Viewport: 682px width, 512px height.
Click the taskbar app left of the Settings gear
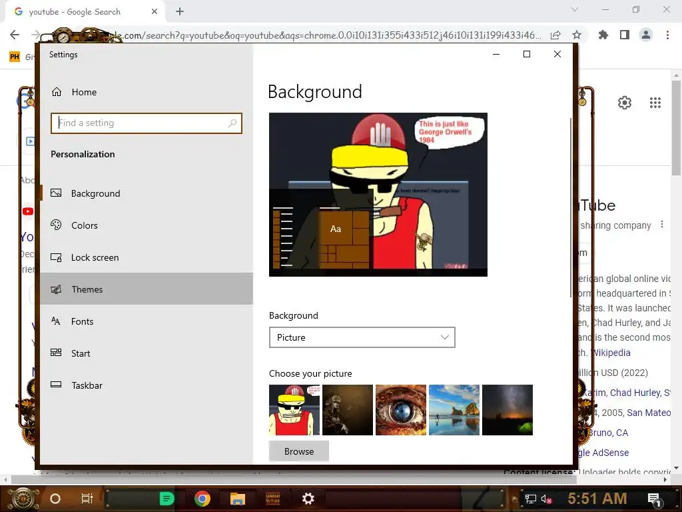tap(272, 499)
